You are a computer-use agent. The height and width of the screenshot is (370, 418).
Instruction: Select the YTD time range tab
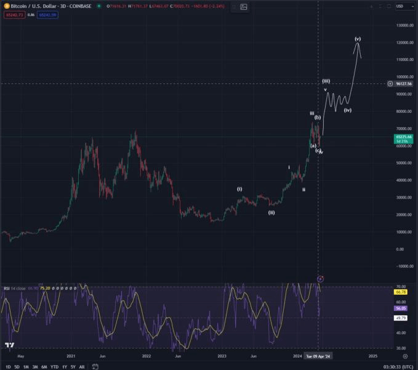click(x=54, y=367)
